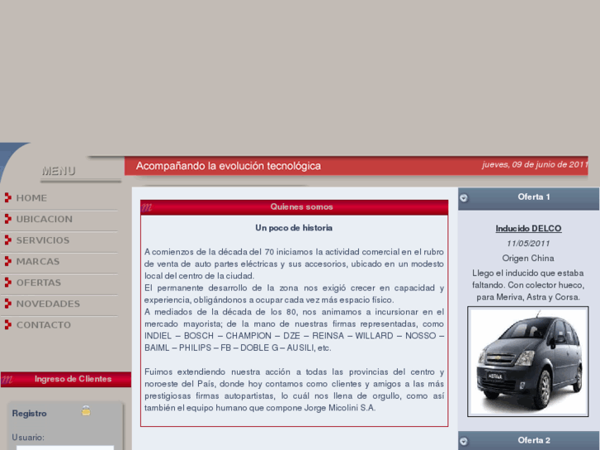
Task: Click the Quienes somos header logo icon
Action: click(x=147, y=207)
